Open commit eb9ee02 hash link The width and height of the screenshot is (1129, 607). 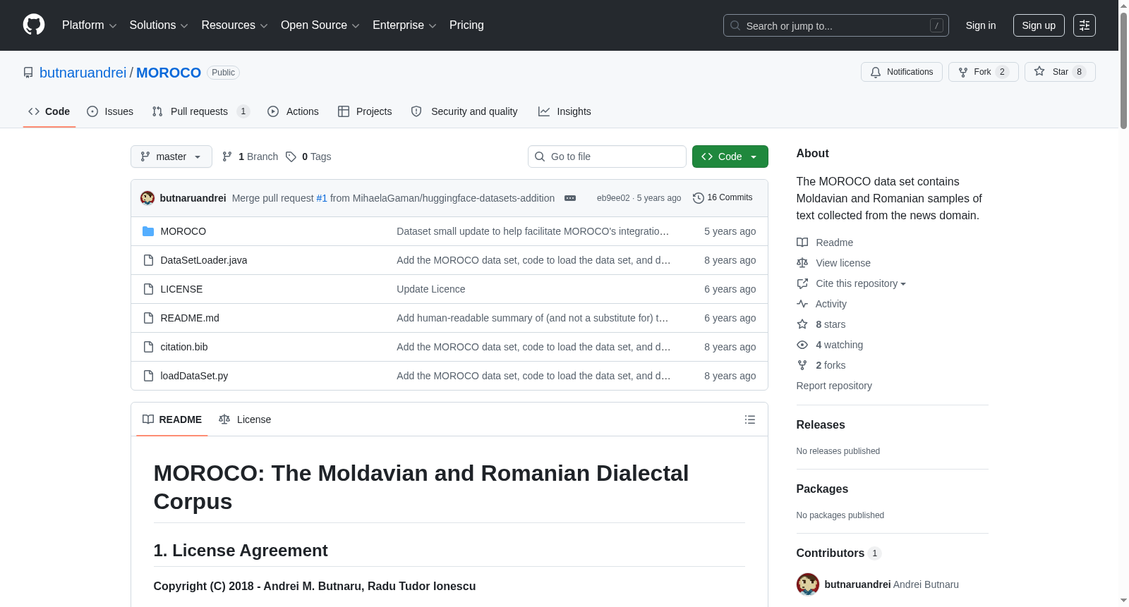(x=613, y=198)
